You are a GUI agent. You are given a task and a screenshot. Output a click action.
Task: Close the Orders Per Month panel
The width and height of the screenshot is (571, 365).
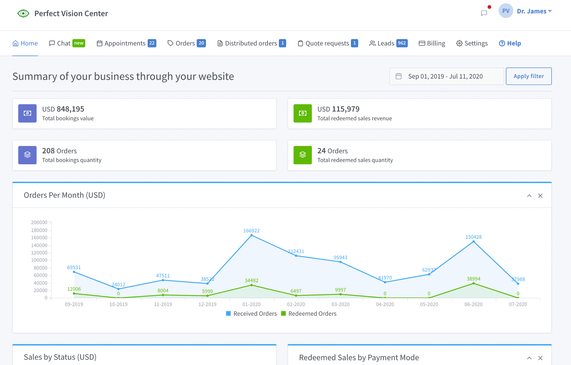[x=540, y=196]
